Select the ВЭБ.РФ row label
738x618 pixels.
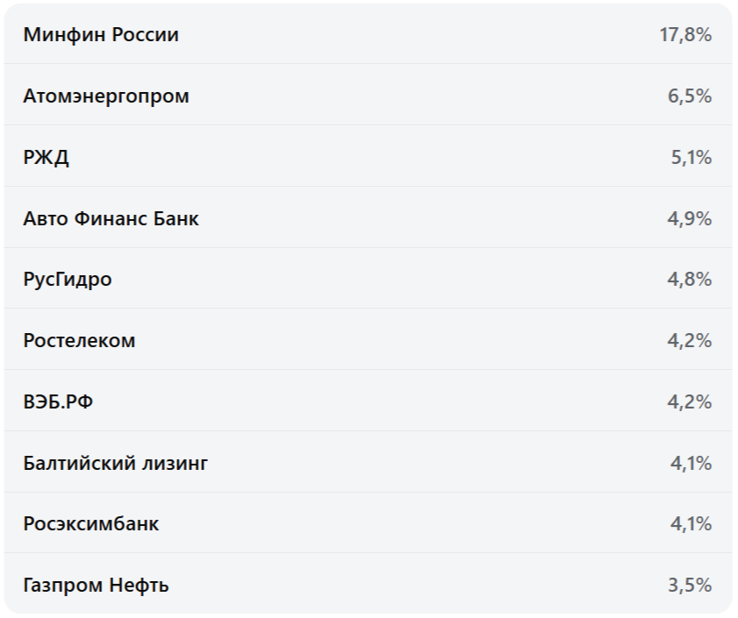tap(61, 401)
